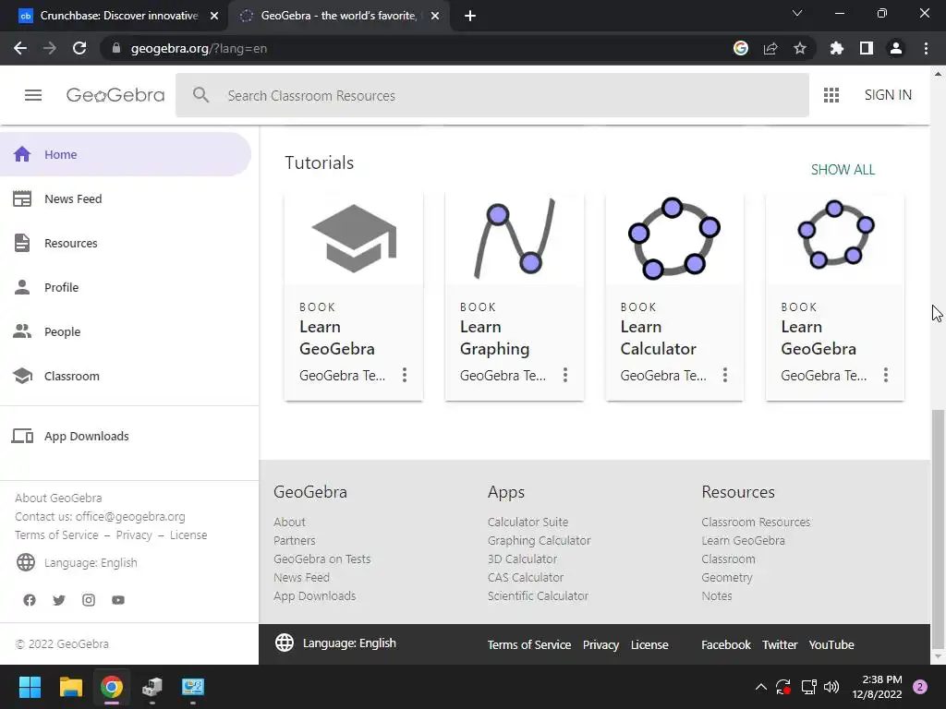The width and height of the screenshot is (946, 709).
Task: Click the Home sidebar icon
Action: click(x=22, y=154)
